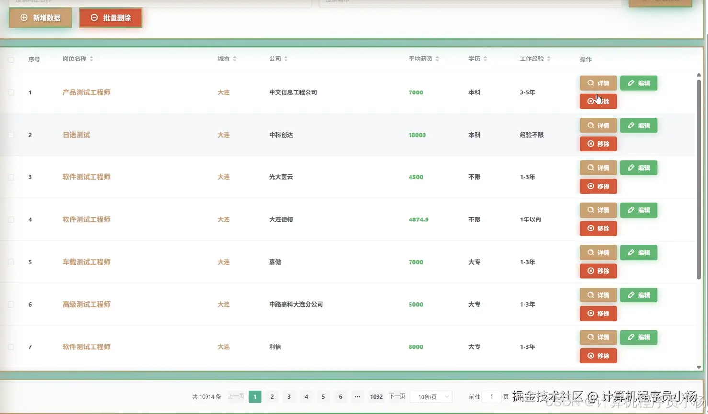Click 编辑 for 中交信息工程公司 row
This screenshot has height=414, width=708.
click(639, 83)
